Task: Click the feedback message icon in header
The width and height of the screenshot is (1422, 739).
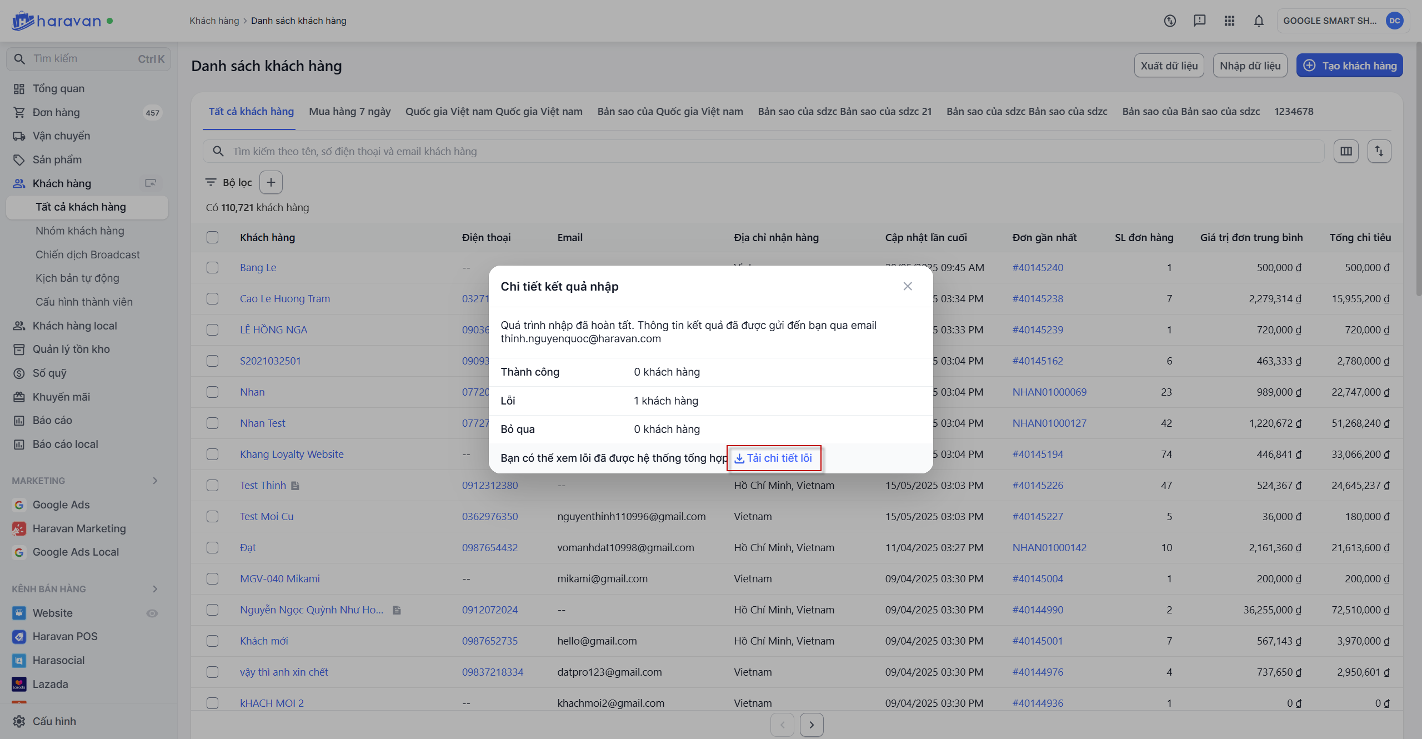Action: [x=1200, y=21]
